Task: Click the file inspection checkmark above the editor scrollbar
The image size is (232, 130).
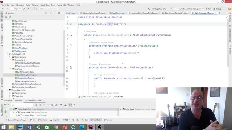Action: [227, 17]
